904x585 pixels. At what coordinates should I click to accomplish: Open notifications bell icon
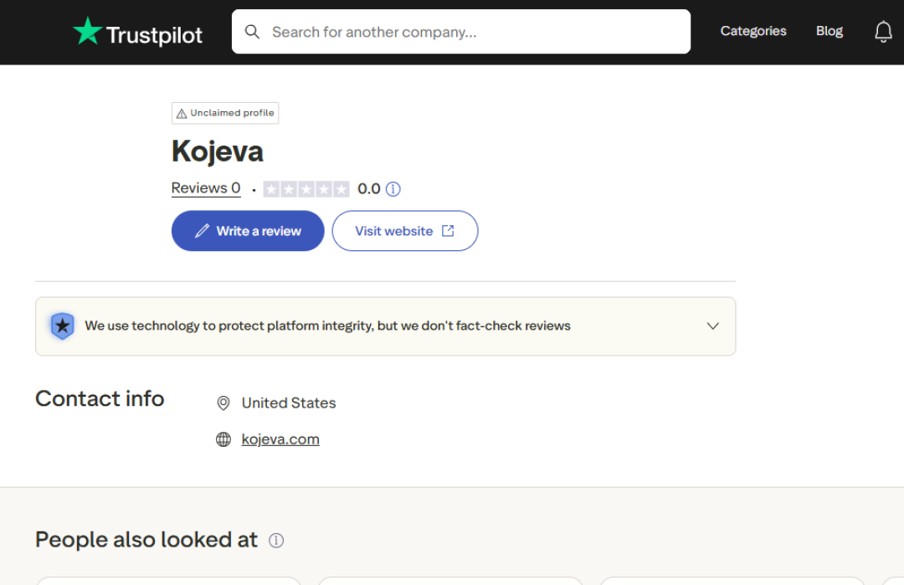pyautogui.click(x=883, y=32)
